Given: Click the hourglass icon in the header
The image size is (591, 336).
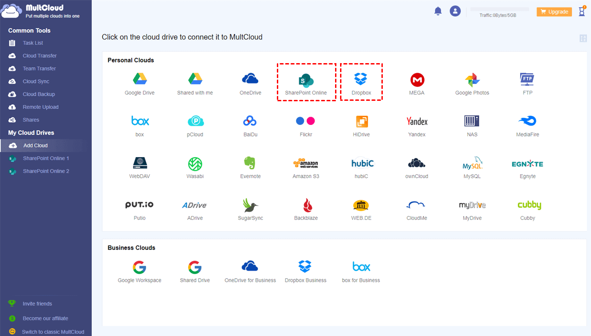Looking at the screenshot, I should [582, 11].
